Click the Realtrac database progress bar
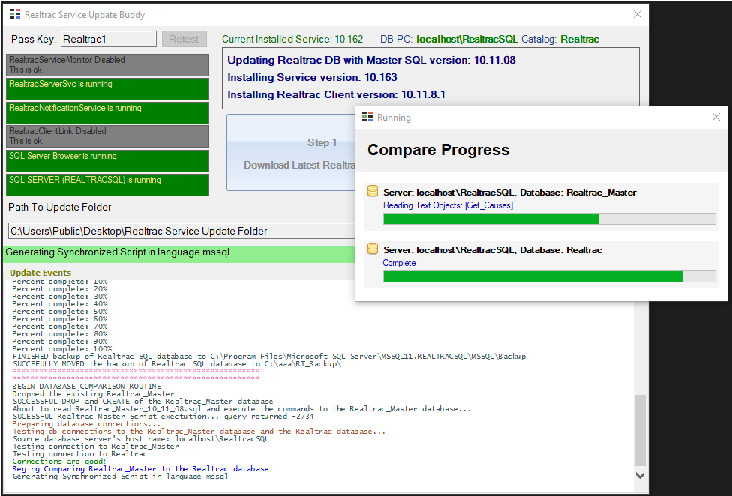The width and height of the screenshot is (732, 496). tap(550, 276)
